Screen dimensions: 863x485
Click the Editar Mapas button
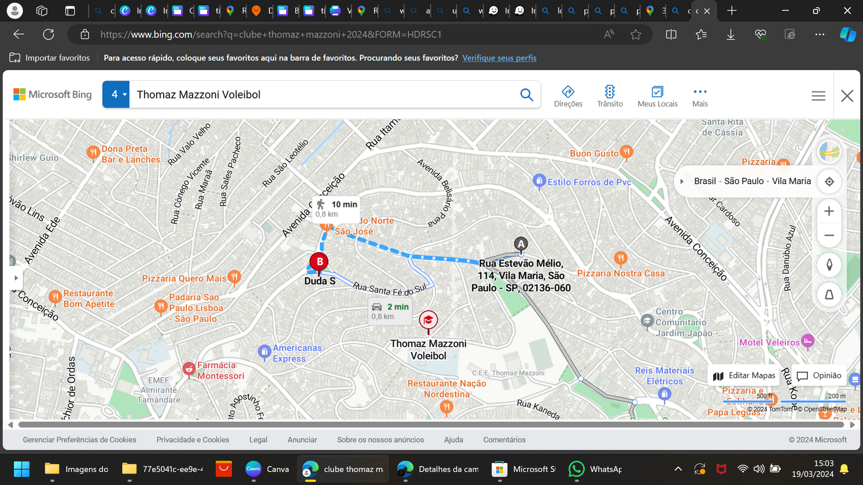pyautogui.click(x=744, y=376)
